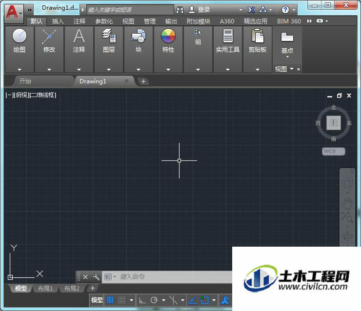Click the [俯视] view control label

21,95
